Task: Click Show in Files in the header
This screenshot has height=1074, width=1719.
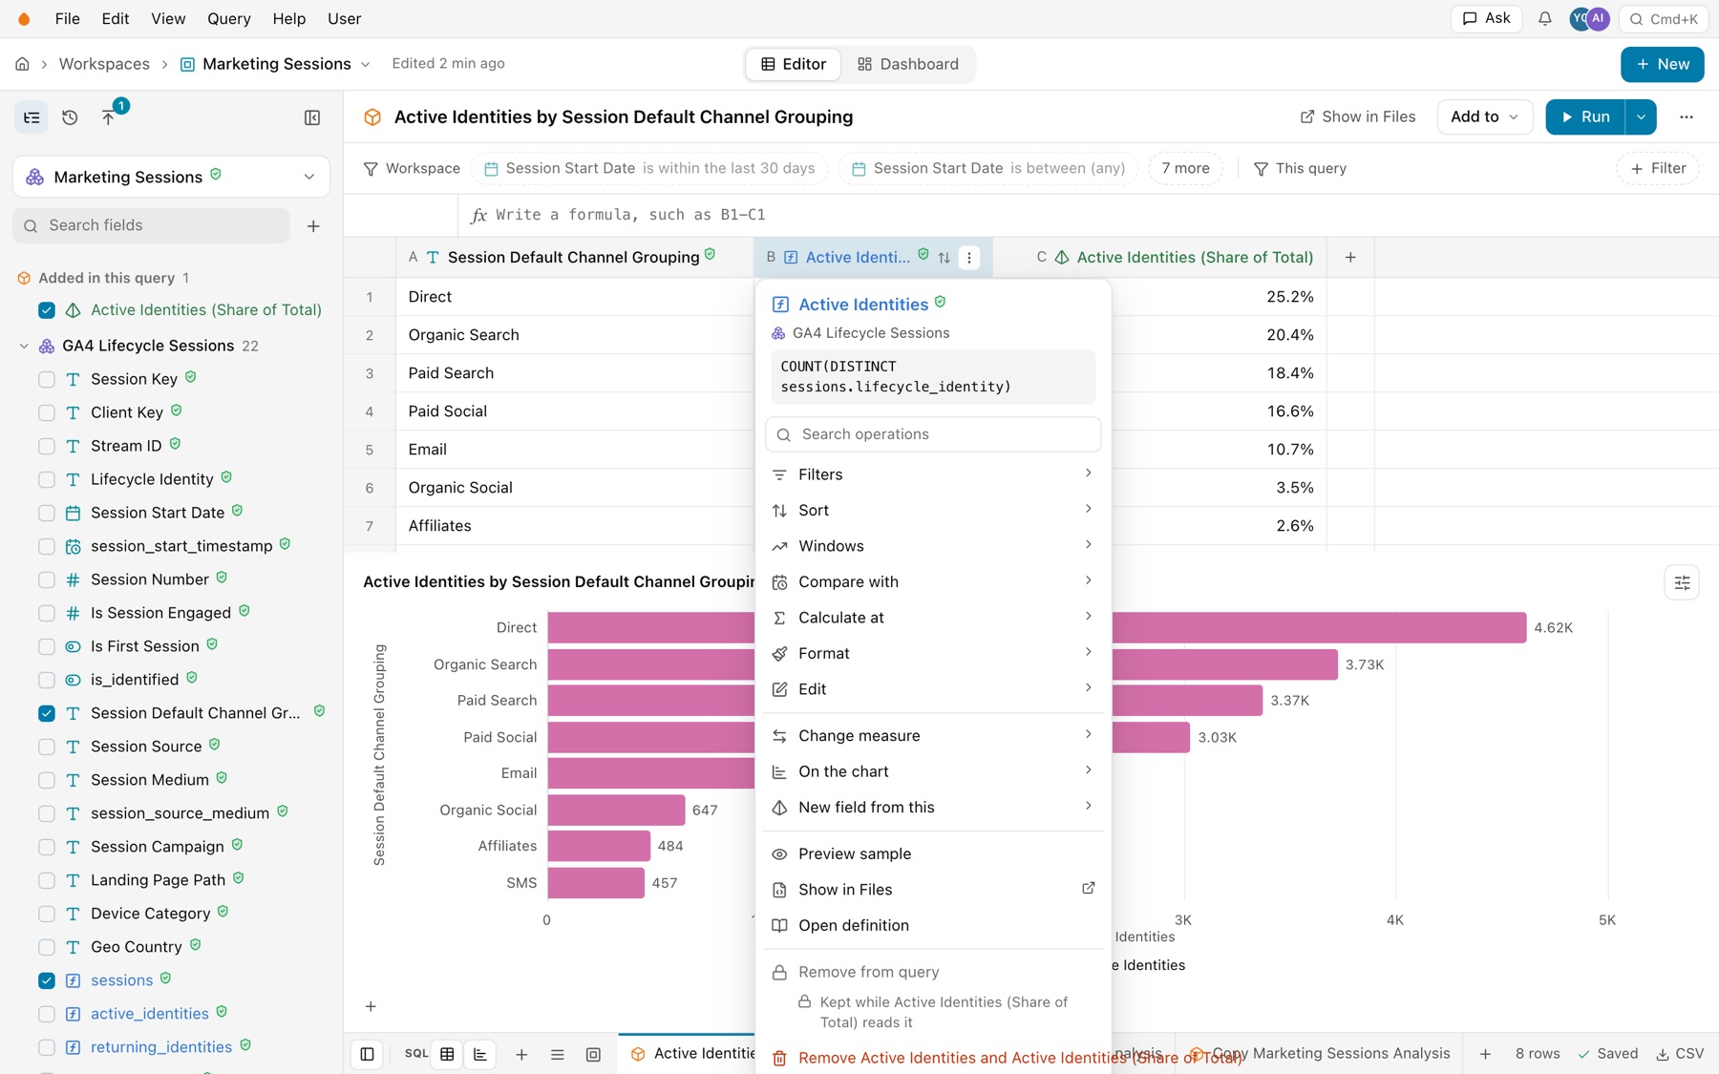Action: pos(1357,116)
